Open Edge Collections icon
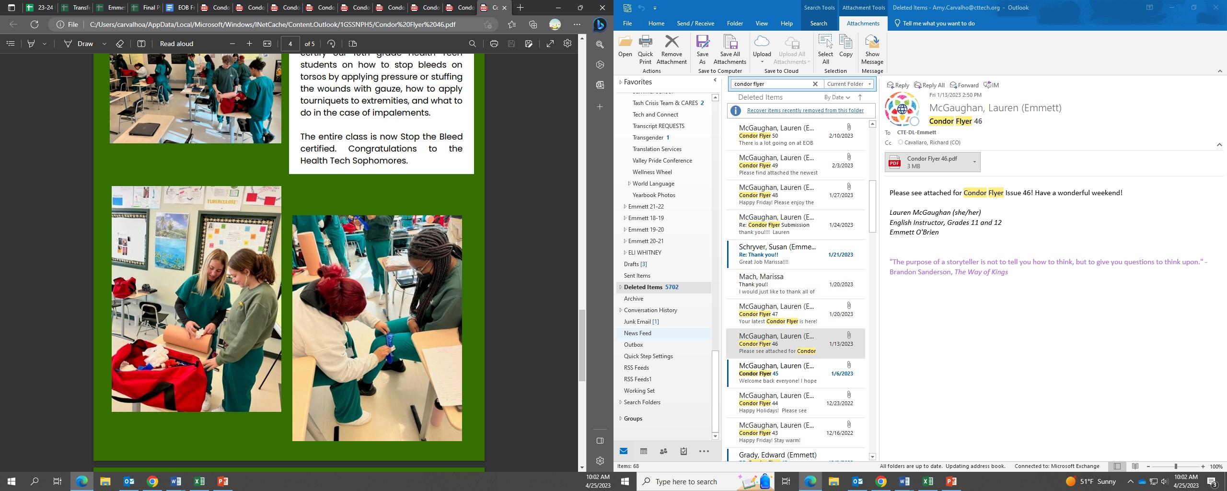1227x491 pixels. pyautogui.click(x=533, y=24)
